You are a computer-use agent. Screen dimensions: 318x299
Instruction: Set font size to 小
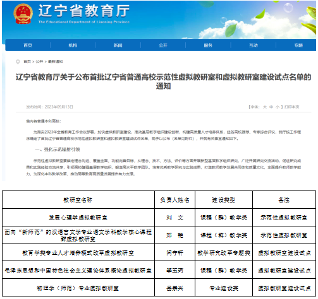[278, 107]
